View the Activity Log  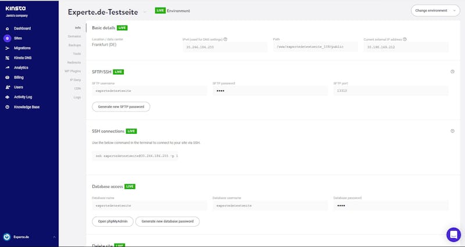[23, 97]
